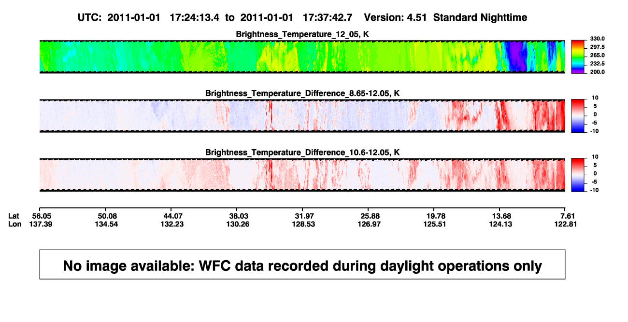Image resolution: width=628 pixels, height=322 pixels.
Task: Click the start time "17:24:13.4"
Action: (x=194, y=17)
